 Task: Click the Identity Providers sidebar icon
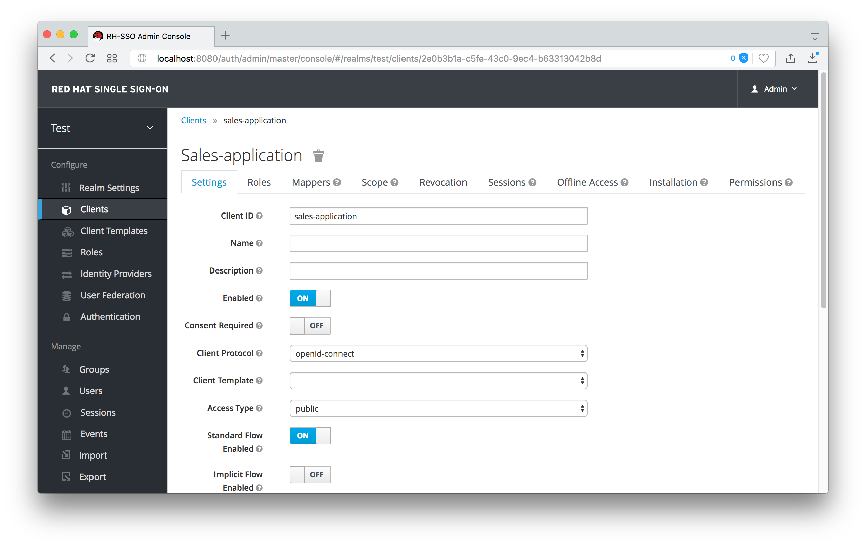tap(67, 273)
